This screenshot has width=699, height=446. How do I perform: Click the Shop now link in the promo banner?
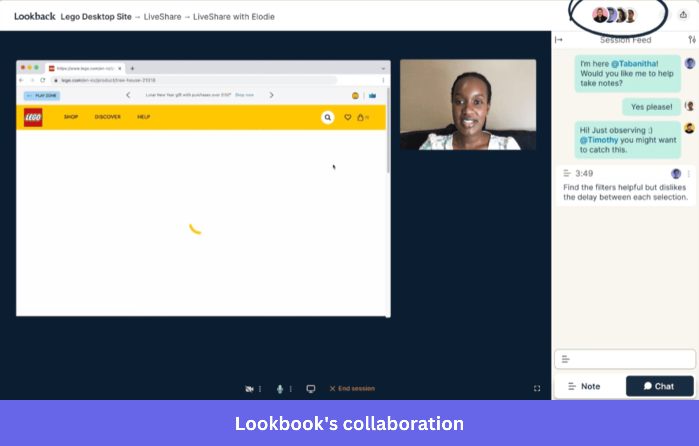pos(245,95)
